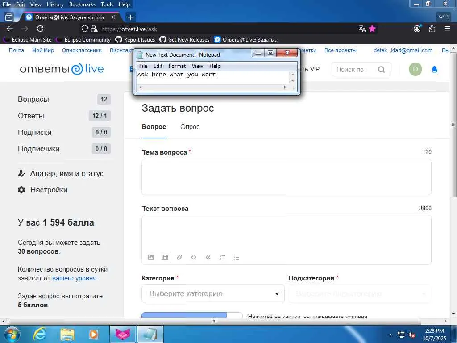Image resolution: width=457 pixels, height=343 pixels.
Task: Click the bookmark star icon
Action: (x=372, y=29)
